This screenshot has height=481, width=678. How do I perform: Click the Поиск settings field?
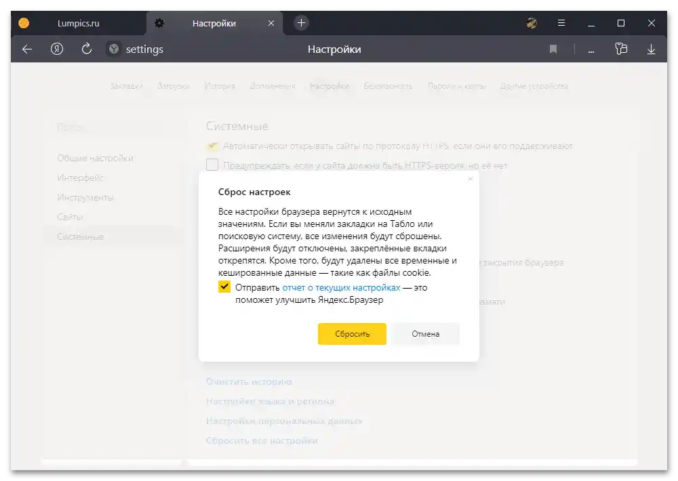(x=113, y=127)
